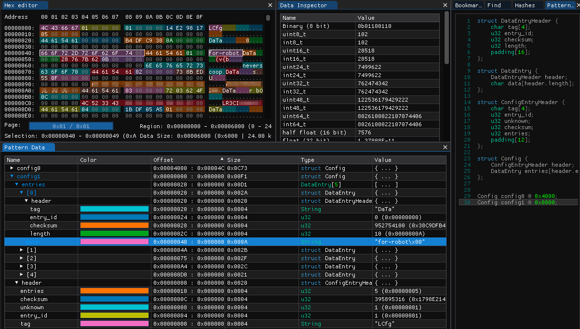Click the page slider showing 0x01 / 0x01
580x329 pixels.
click(71, 126)
